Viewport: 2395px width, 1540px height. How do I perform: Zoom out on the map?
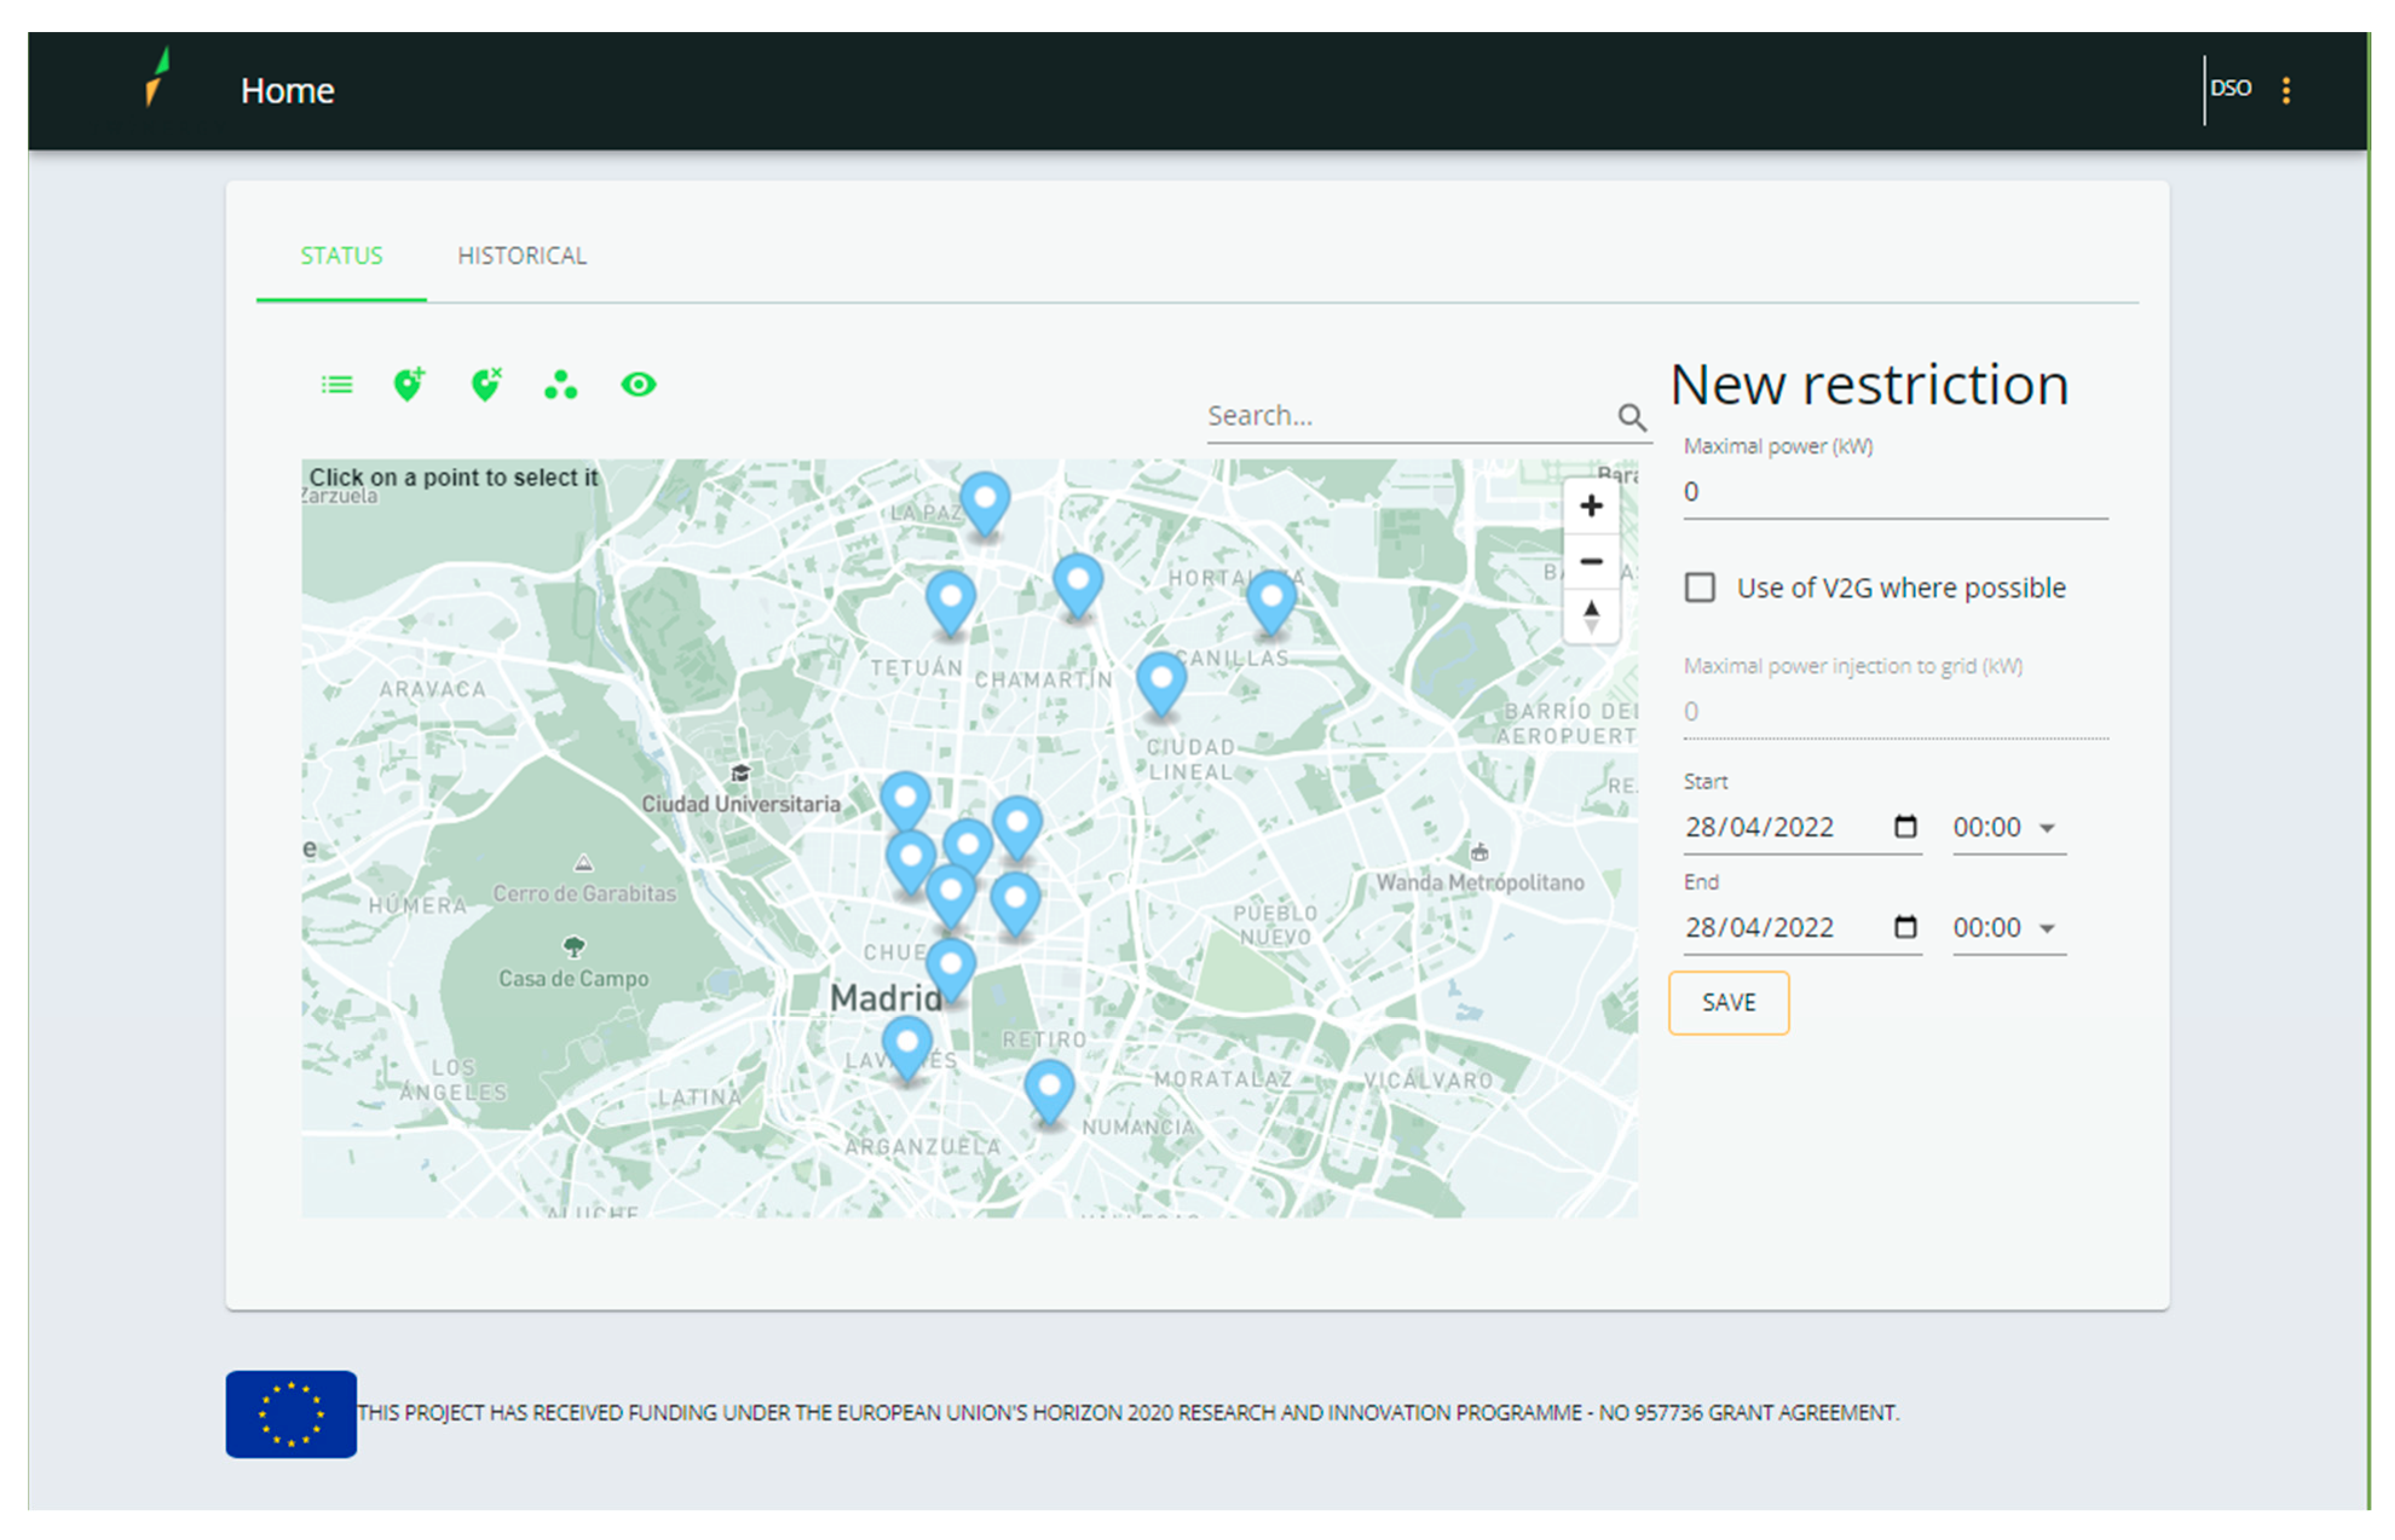pos(1591,561)
